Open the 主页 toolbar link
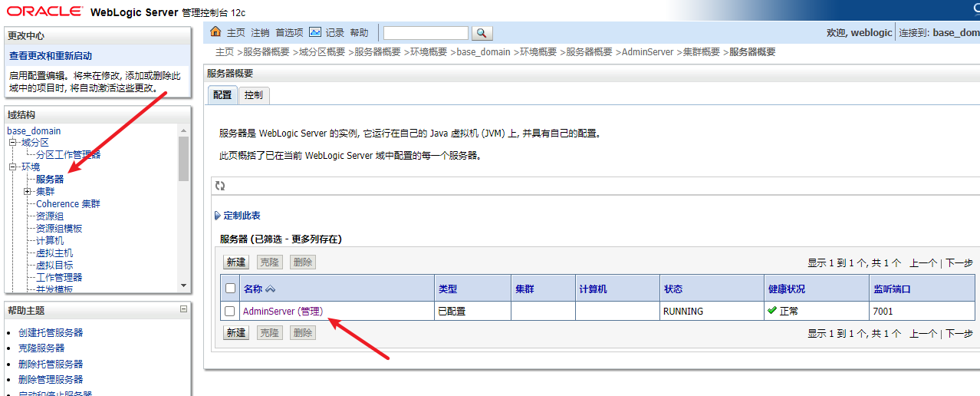This screenshot has height=396, width=980. pos(236,33)
